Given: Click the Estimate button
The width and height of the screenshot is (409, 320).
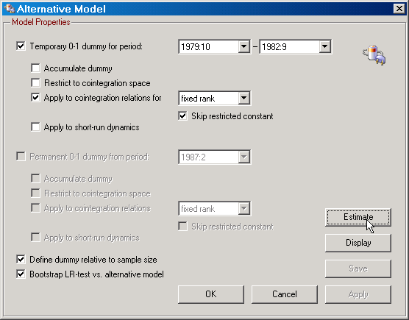Looking at the screenshot, I should (358, 217).
